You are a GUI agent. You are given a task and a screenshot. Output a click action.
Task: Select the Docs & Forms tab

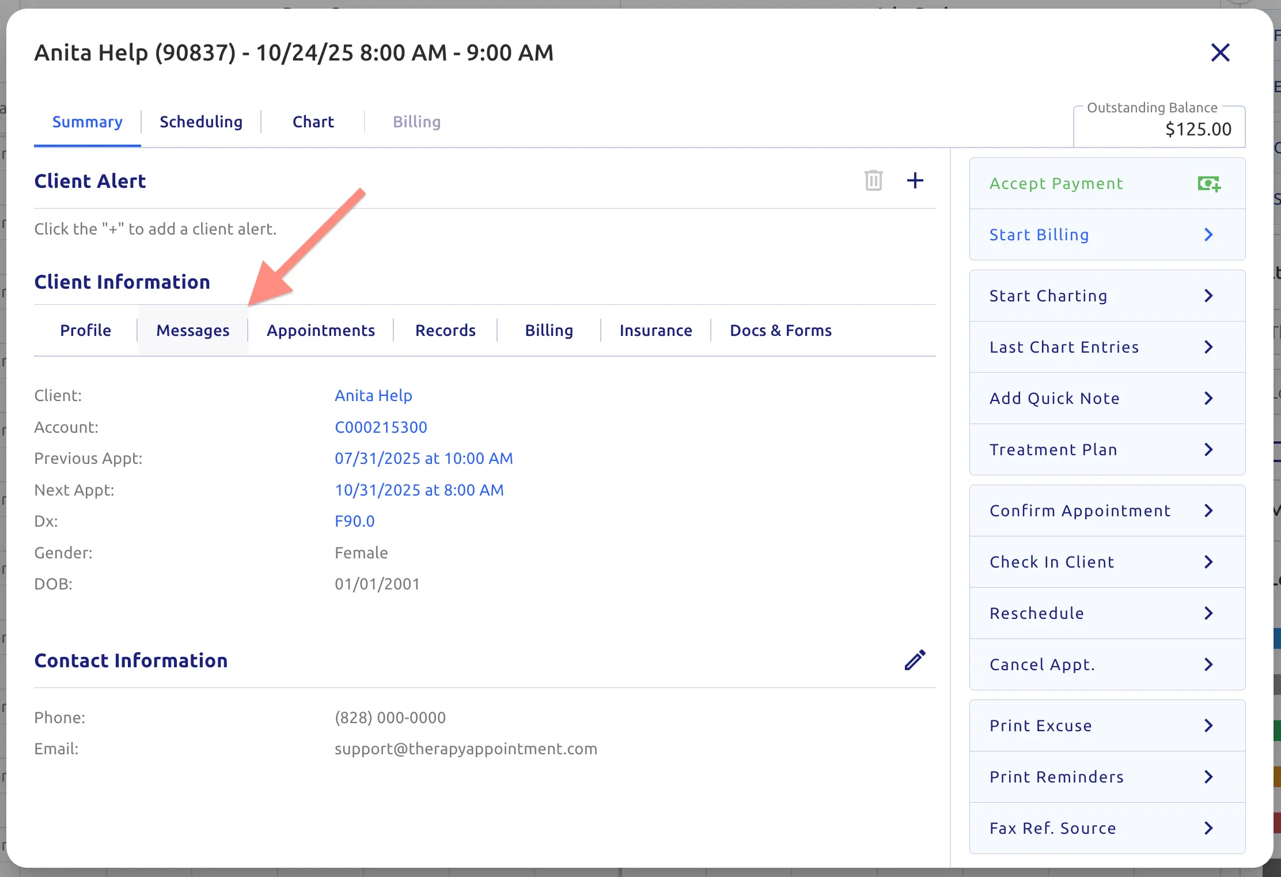click(780, 331)
